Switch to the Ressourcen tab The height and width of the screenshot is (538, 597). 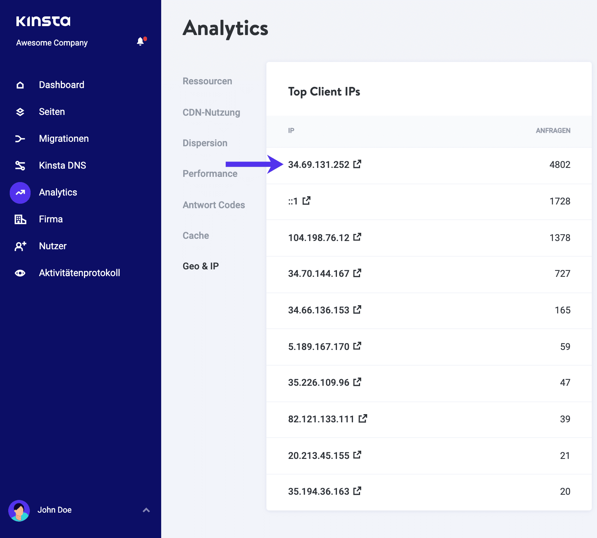point(207,81)
